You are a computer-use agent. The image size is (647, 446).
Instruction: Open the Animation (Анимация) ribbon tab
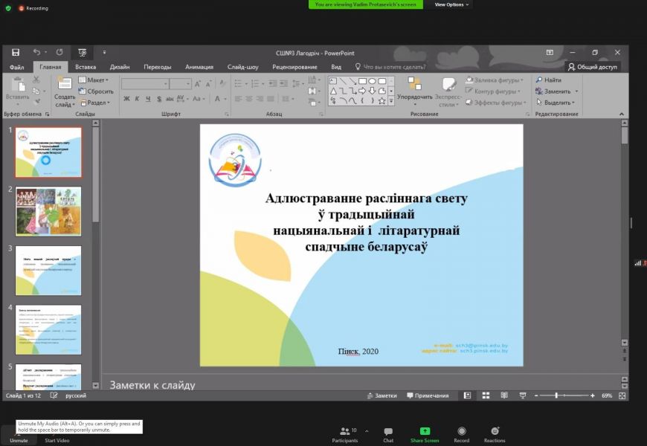click(199, 67)
